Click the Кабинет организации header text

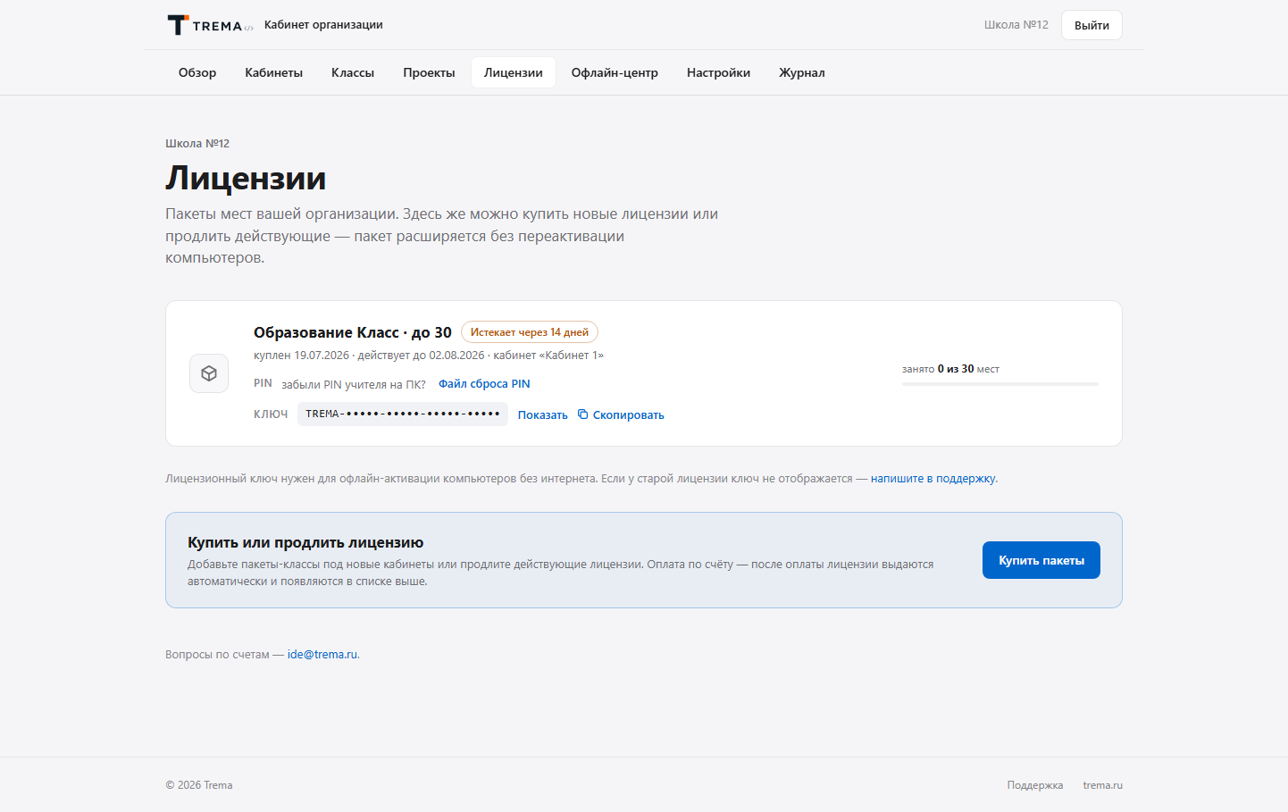point(323,25)
